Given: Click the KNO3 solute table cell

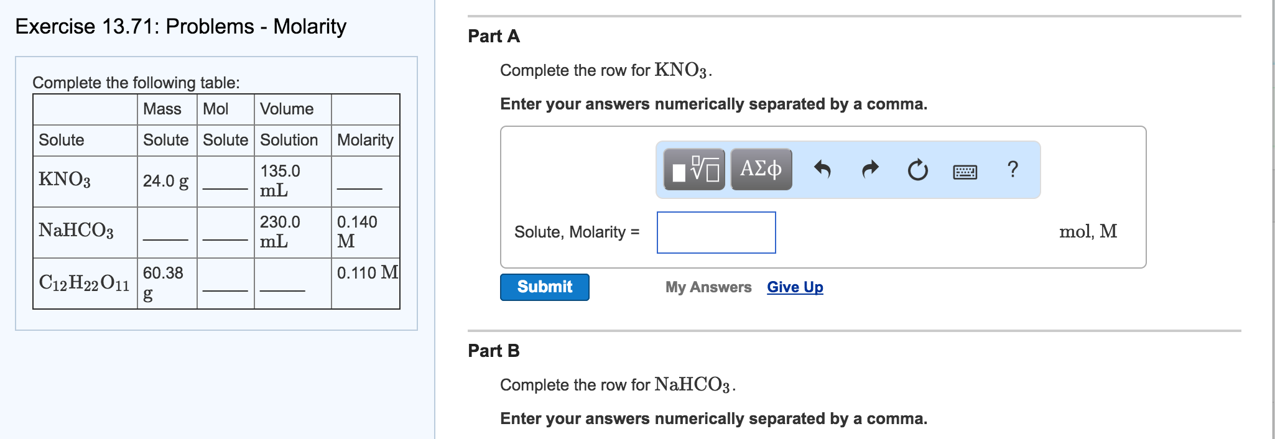Looking at the screenshot, I should pyautogui.click(x=65, y=180).
